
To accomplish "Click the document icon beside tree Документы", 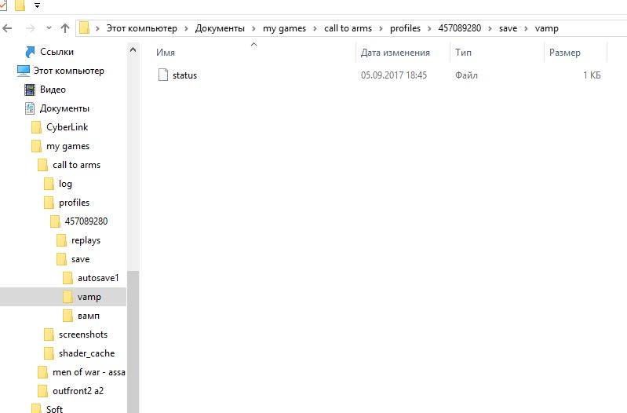I will click(x=30, y=108).
